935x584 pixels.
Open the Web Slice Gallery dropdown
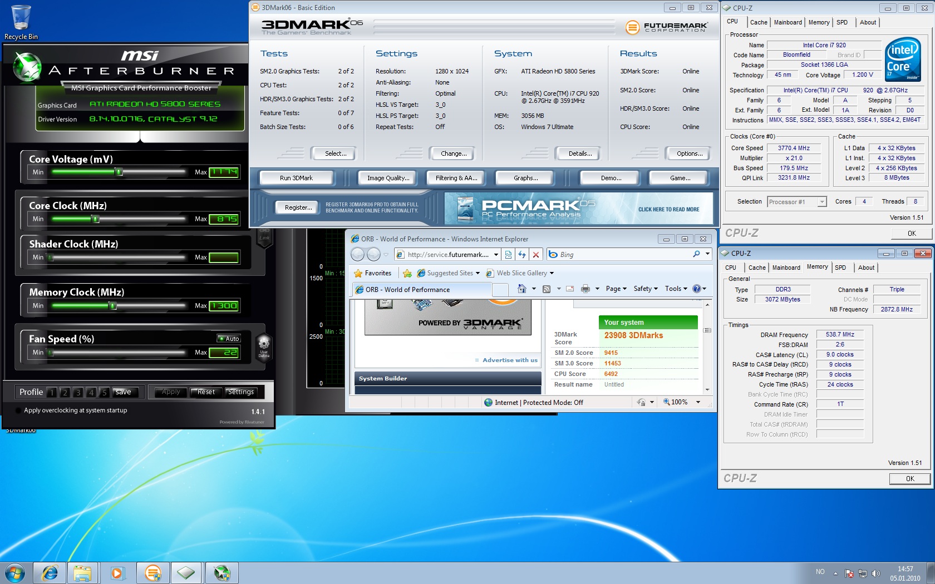(x=552, y=273)
